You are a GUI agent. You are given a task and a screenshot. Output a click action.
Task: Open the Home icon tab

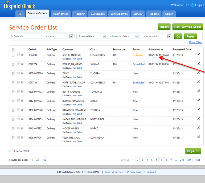[x=20, y=14]
